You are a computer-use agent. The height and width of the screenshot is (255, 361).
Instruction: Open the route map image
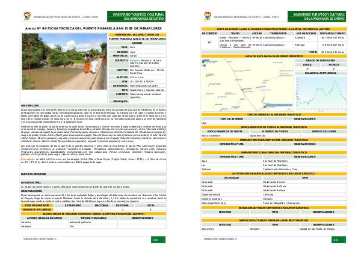coord(247,85)
